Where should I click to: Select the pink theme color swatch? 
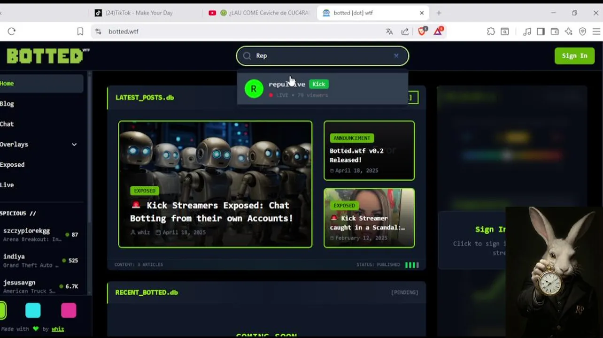coord(69,310)
